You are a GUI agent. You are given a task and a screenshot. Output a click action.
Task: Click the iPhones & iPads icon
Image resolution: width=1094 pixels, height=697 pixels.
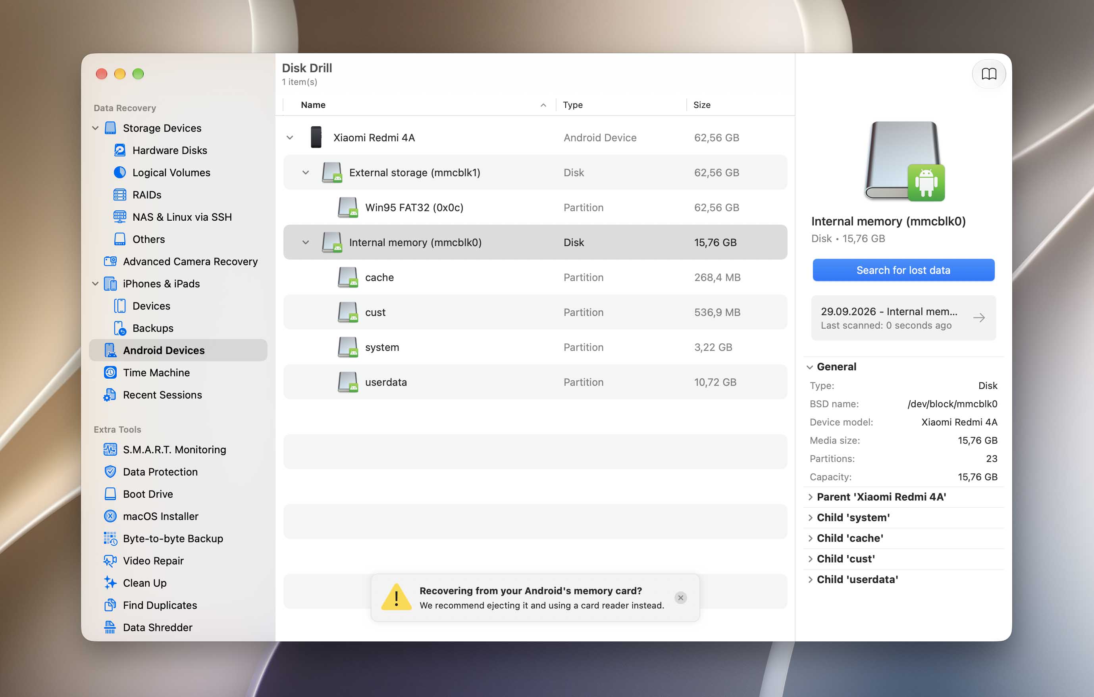coord(110,284)
